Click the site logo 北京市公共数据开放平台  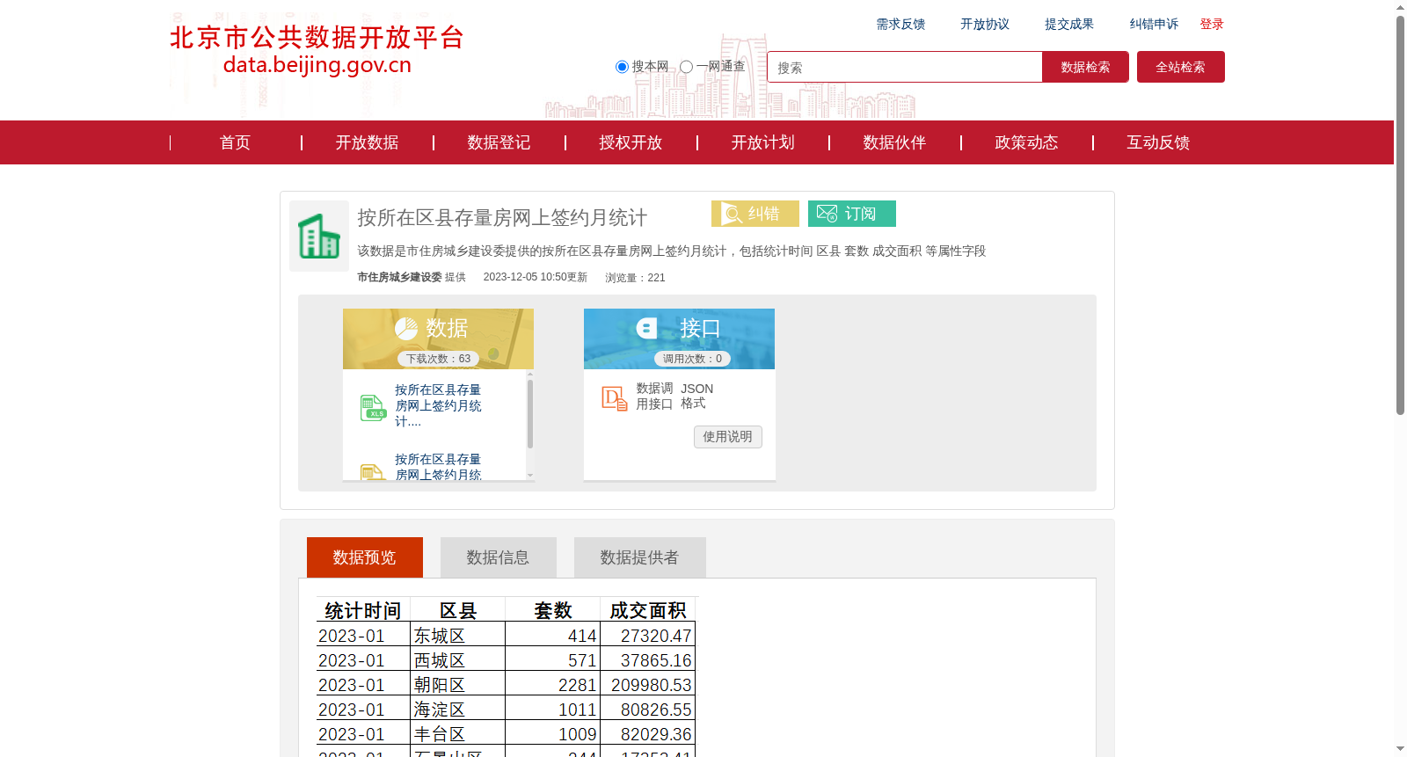[x=317, y=50]
